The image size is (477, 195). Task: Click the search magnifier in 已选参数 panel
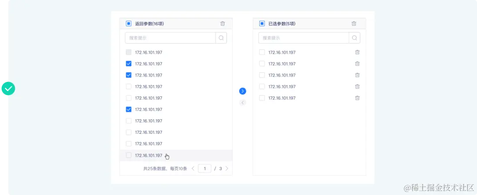(x=354, y=38)
